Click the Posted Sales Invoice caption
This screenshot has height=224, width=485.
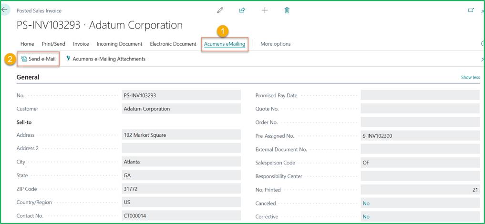point(39,10)
